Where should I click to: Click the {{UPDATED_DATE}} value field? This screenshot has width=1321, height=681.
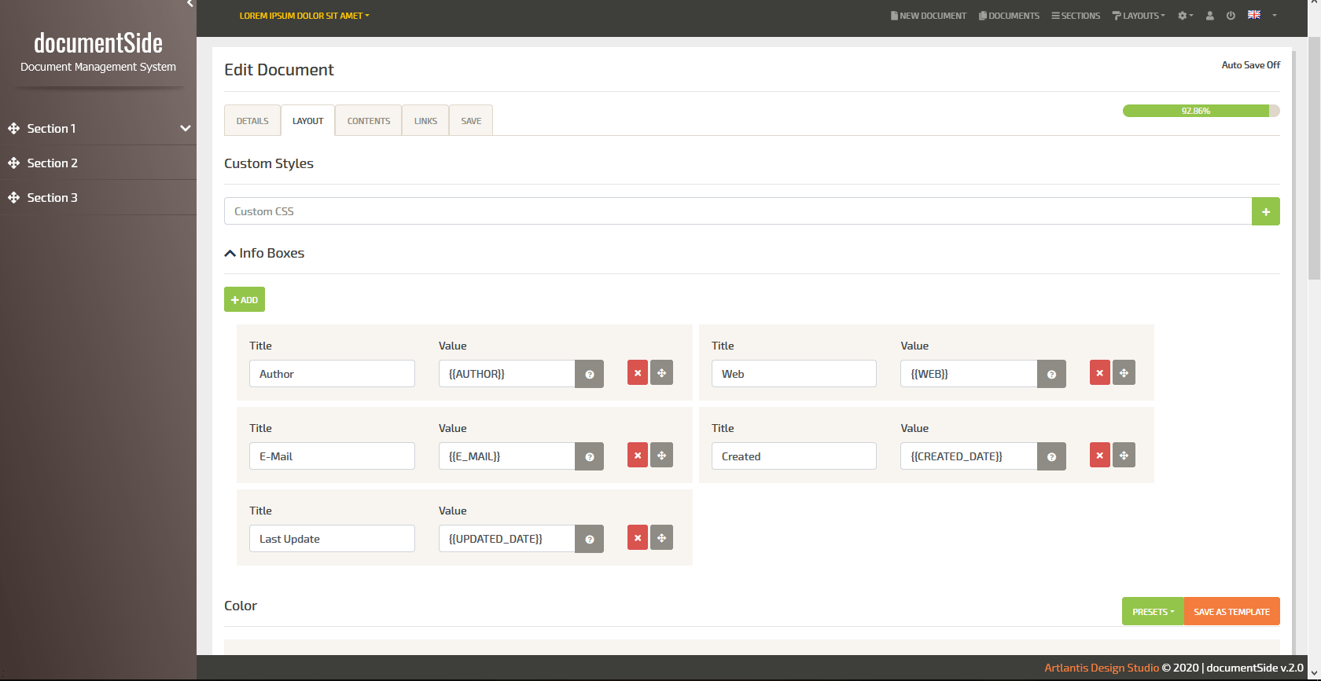pos(506,538)
